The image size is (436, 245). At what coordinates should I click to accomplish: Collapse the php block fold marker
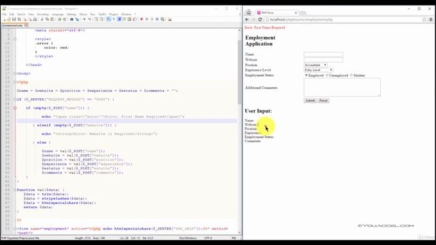pyautogui.click(x=15, y=82)
